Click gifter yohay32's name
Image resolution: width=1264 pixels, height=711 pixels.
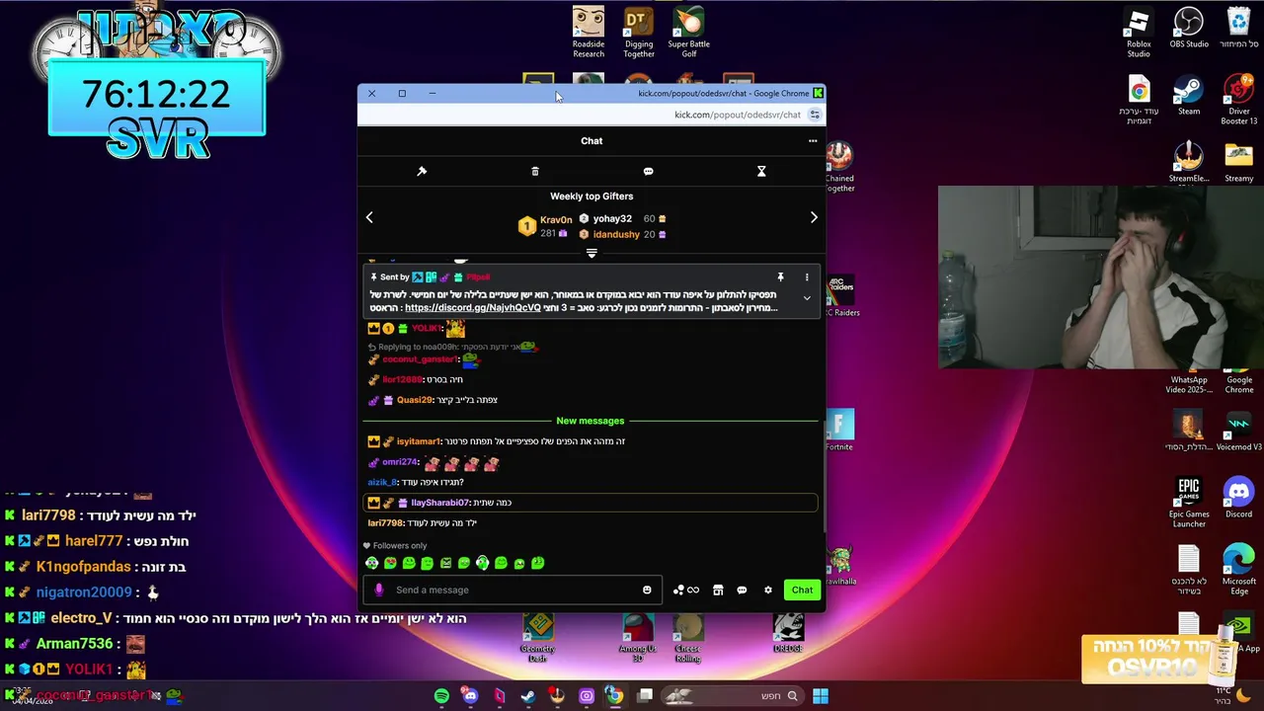tap(612, 219)
